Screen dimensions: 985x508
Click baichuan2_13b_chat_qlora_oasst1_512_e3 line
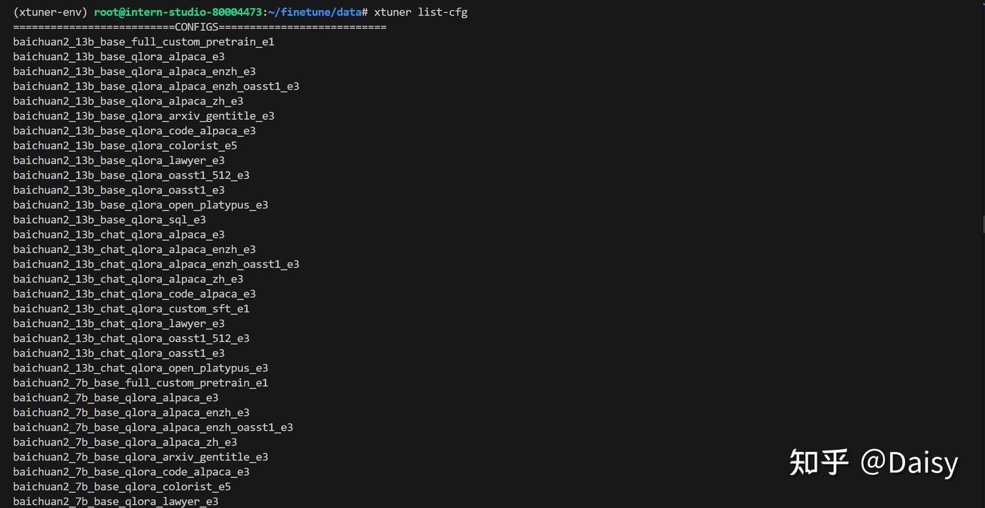coord(131,338)
